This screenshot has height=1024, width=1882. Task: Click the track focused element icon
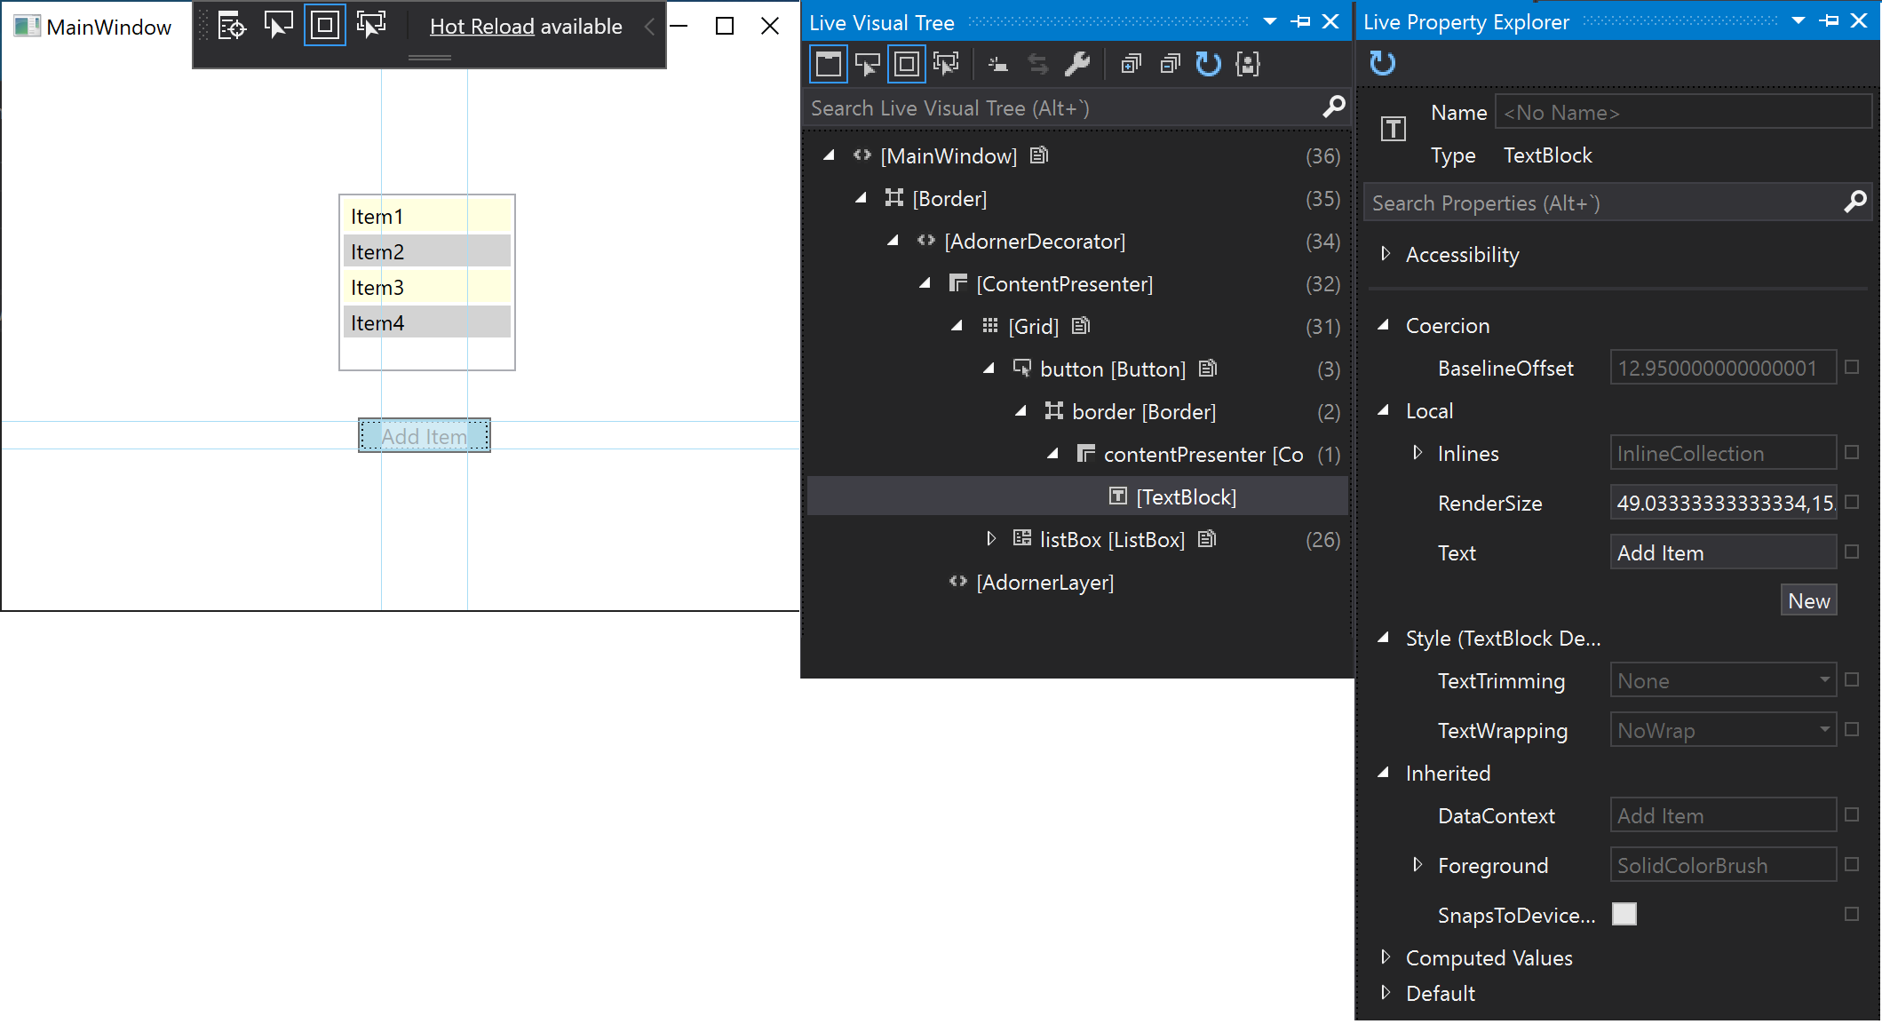click(x=947, y=66)
